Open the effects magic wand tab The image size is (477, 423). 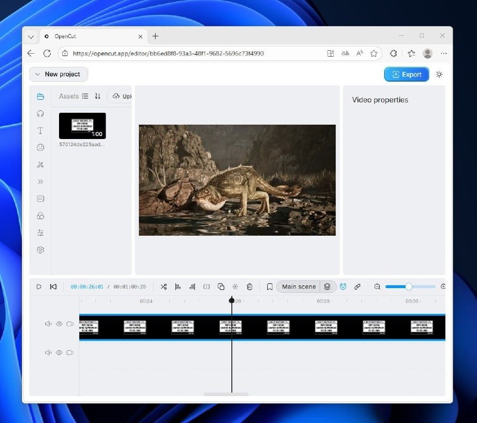click(41, 165)
